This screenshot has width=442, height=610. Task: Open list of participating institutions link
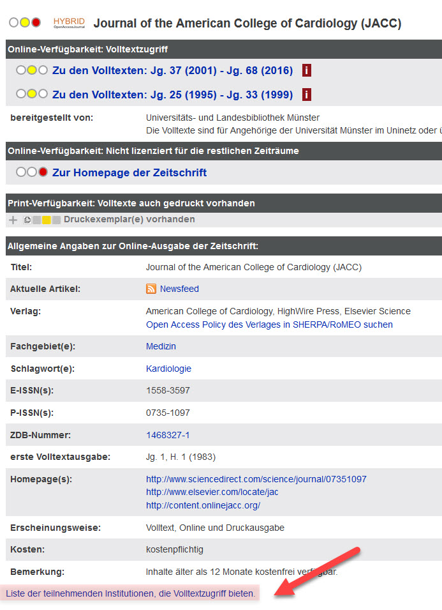130,593
